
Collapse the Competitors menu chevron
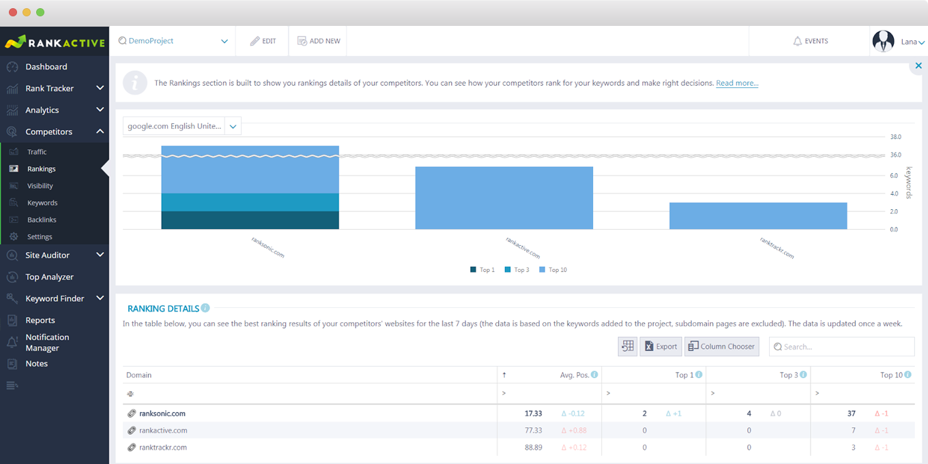point(100,132)
